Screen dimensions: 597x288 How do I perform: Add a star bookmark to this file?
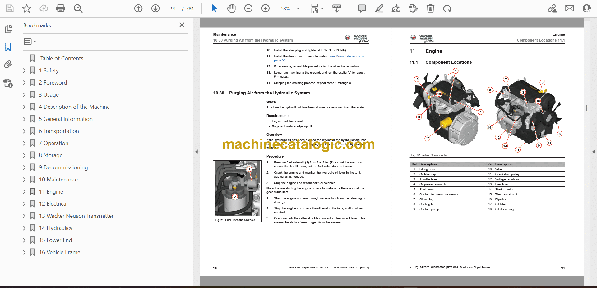(x=27, y=8)
